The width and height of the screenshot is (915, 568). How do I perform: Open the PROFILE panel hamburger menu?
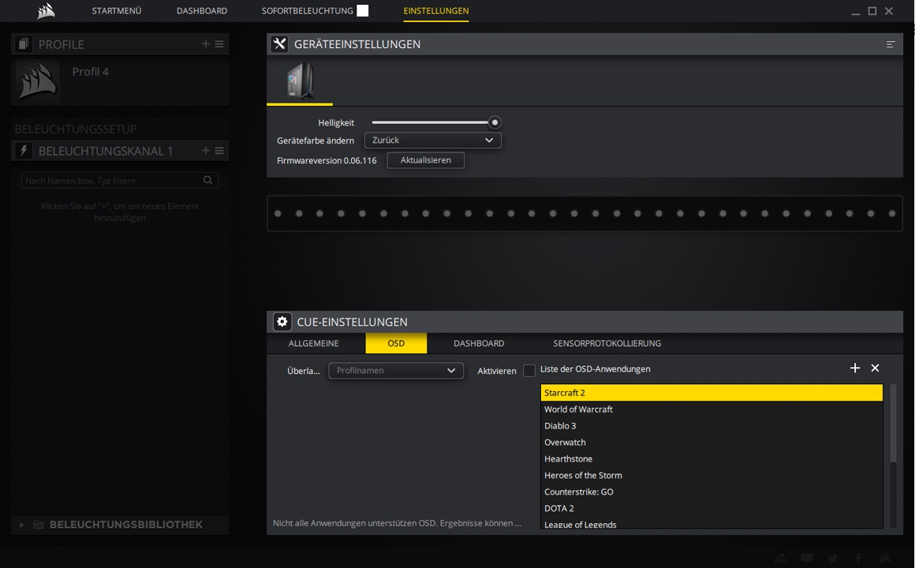pos(219,43)
